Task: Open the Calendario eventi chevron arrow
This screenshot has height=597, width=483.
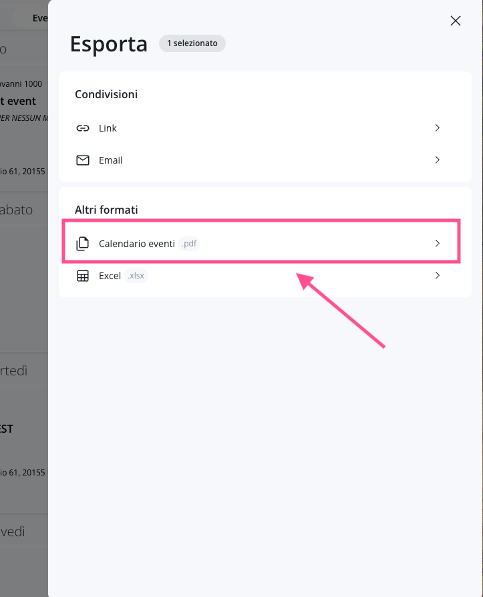Action: (x=438, y=244)
